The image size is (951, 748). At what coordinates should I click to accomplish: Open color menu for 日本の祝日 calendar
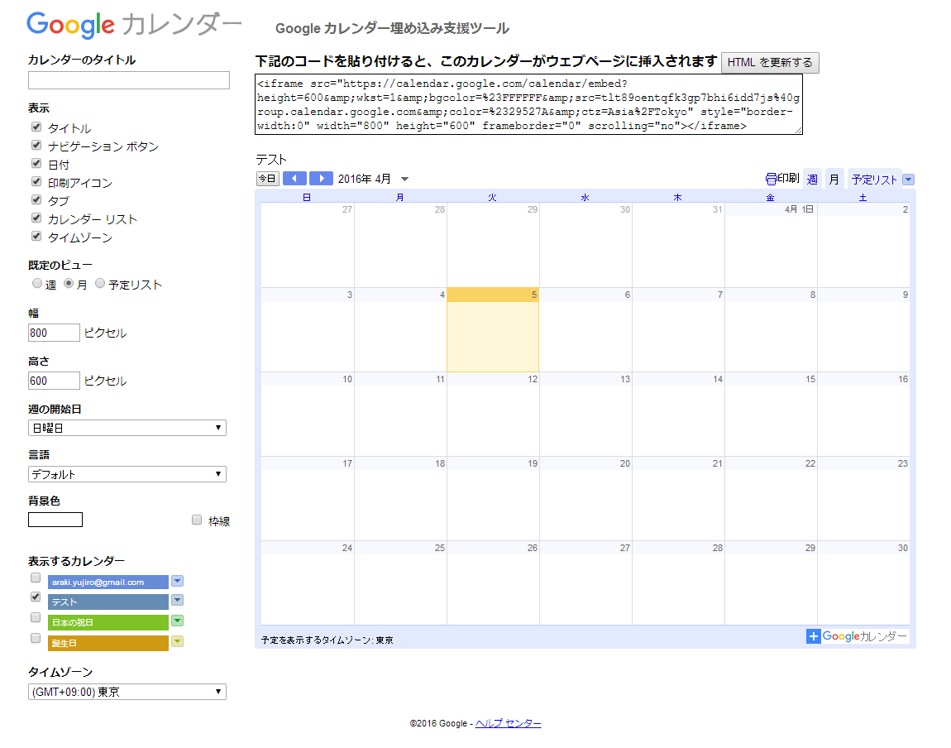click(x=177, y=621)
